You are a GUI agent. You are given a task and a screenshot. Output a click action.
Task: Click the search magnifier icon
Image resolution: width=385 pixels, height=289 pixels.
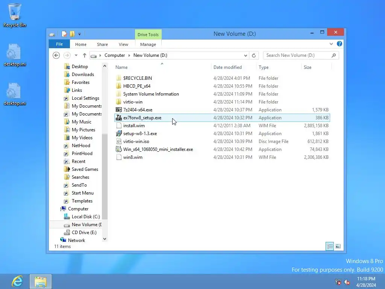coord(334,56)
